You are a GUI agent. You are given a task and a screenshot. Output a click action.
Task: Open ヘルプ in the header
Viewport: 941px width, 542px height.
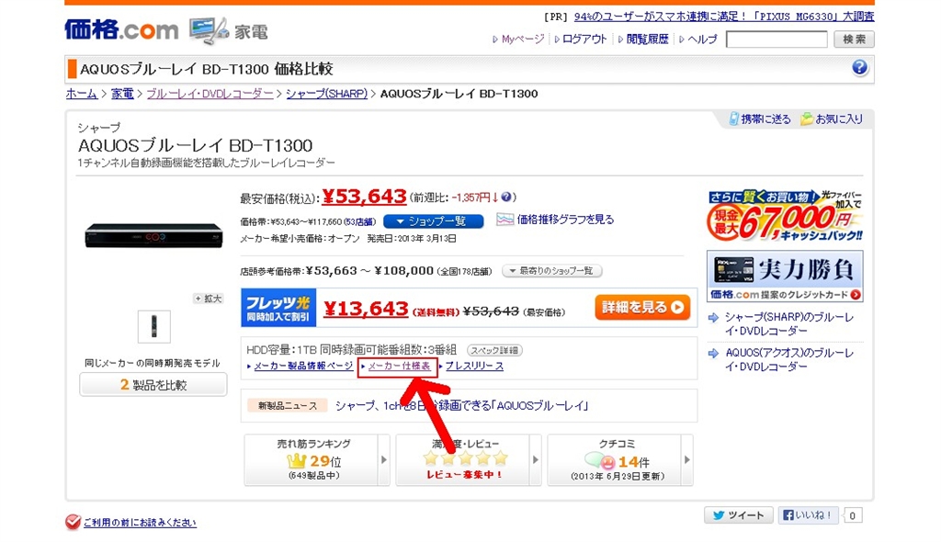click(701, 39)
